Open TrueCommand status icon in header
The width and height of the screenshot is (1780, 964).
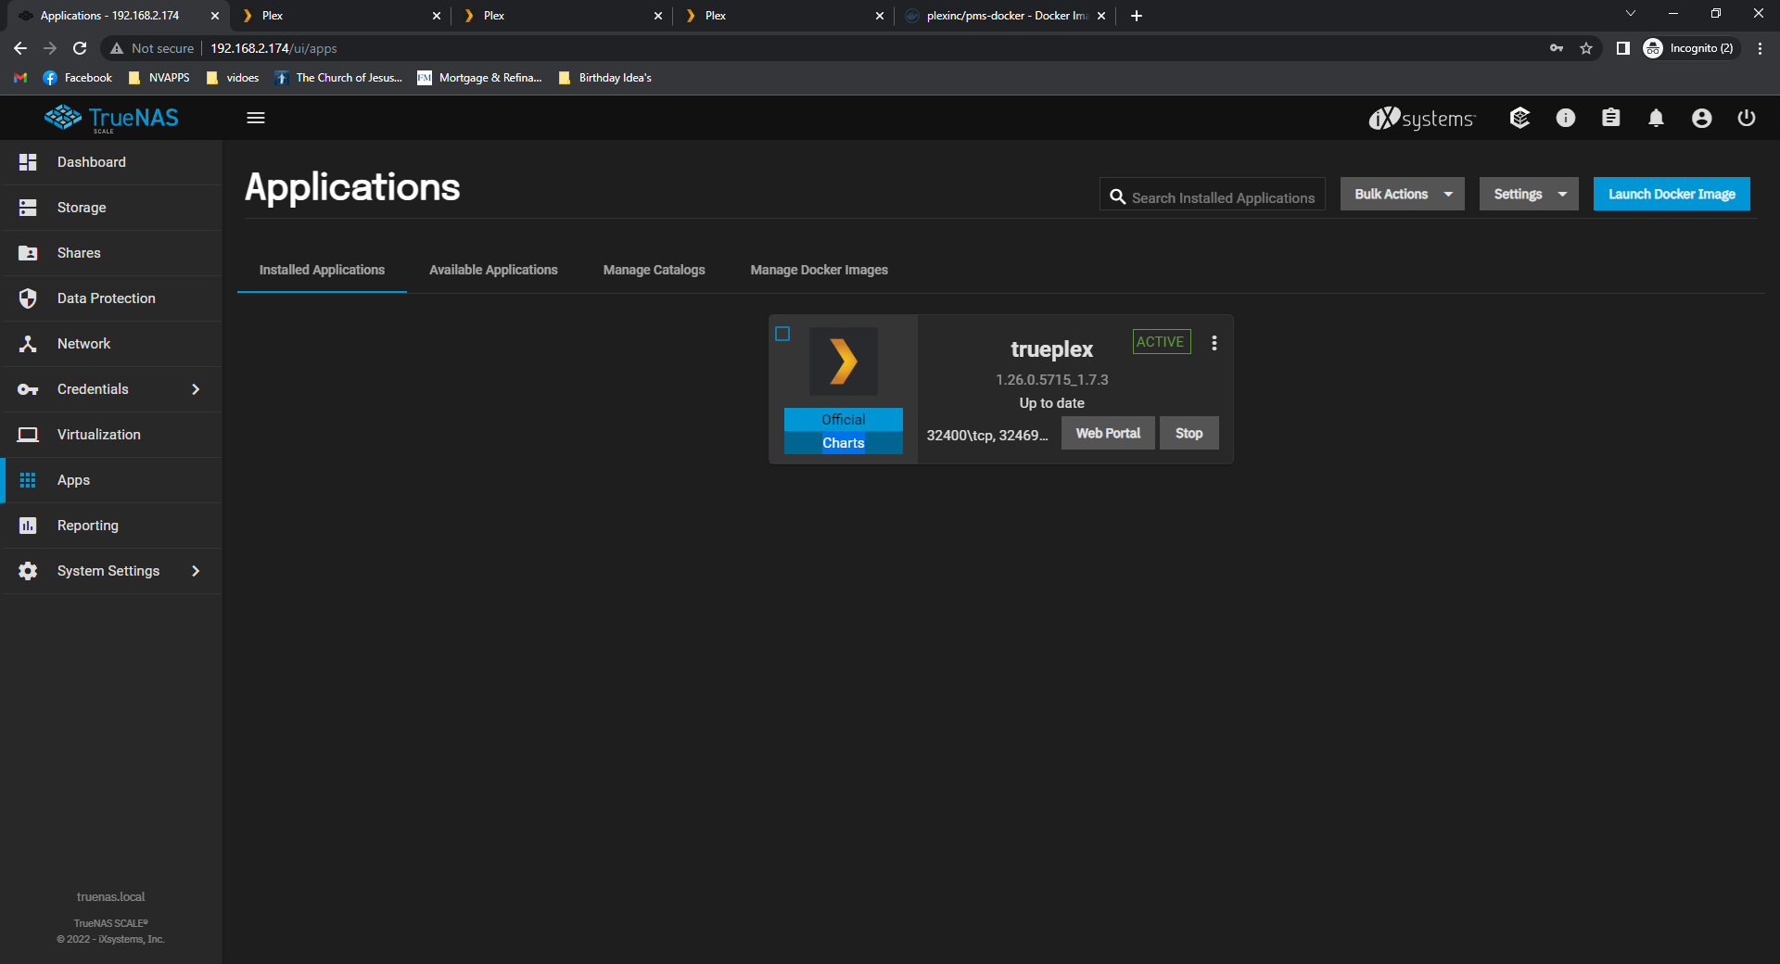[x=1519, y=118]
